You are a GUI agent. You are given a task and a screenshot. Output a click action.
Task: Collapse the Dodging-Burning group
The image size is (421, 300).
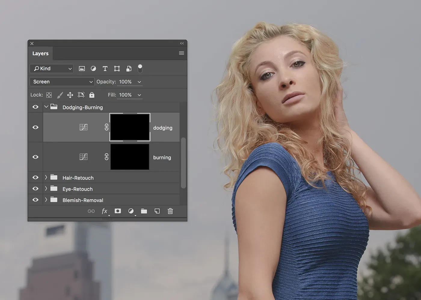click(46, 107)
